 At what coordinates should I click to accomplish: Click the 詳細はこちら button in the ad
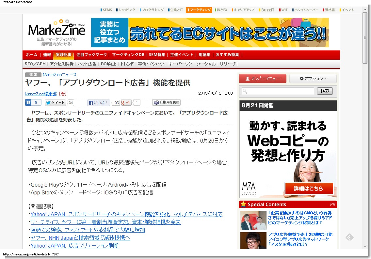pos(309,189)
